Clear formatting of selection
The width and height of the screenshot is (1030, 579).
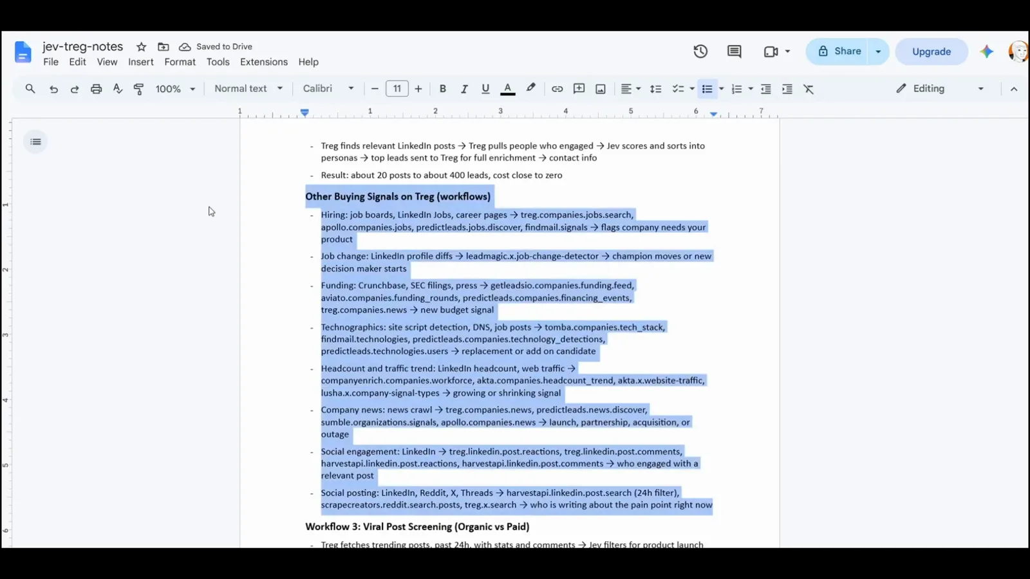[x=809, y=89]
